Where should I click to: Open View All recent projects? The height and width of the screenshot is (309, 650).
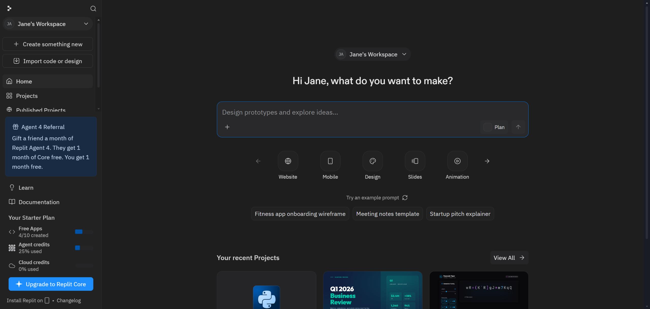(x=509, y=258)
